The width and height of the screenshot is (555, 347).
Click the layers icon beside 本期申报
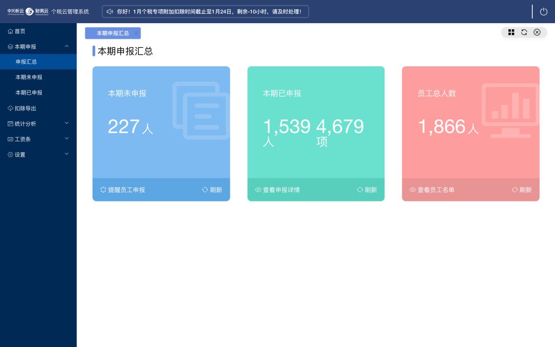(10, 47)
